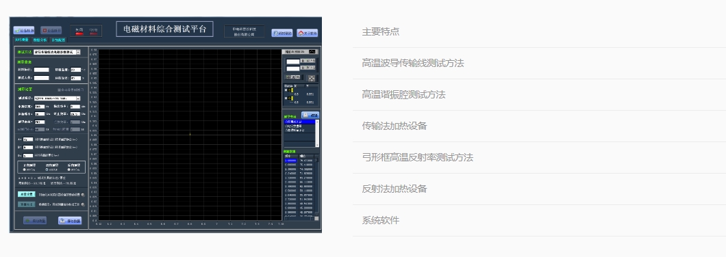Click the crosshair pan tool beside the graph

312,78
